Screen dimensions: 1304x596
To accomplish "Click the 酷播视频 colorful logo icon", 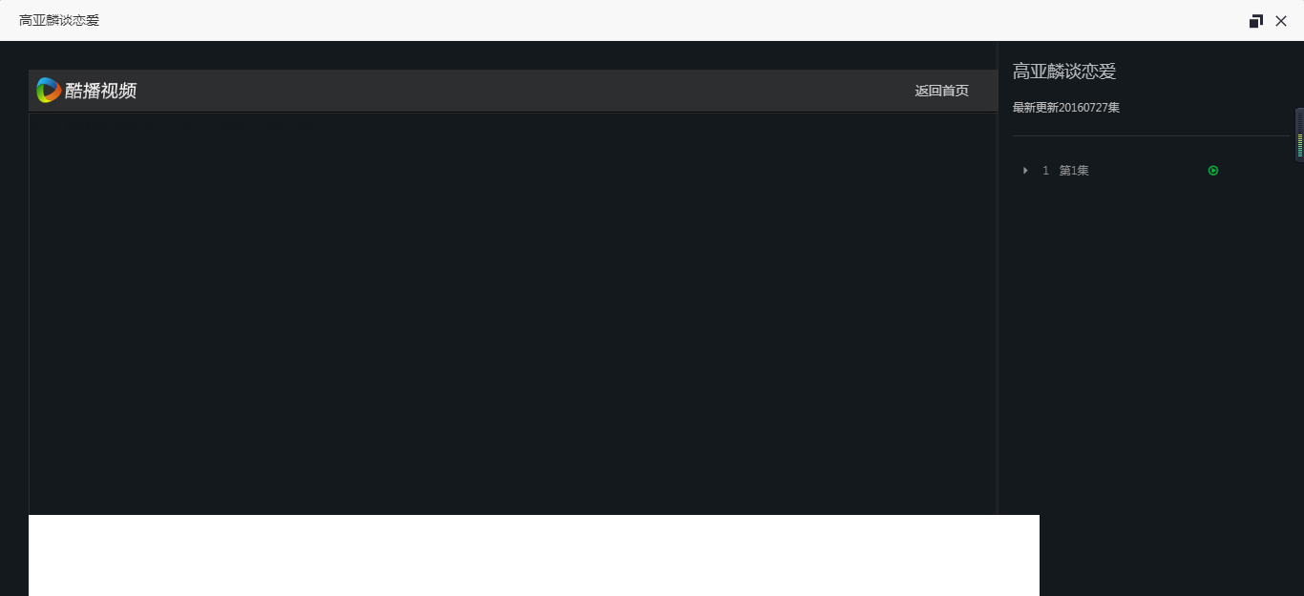I will pyautogui.click(x=49, y=91).
